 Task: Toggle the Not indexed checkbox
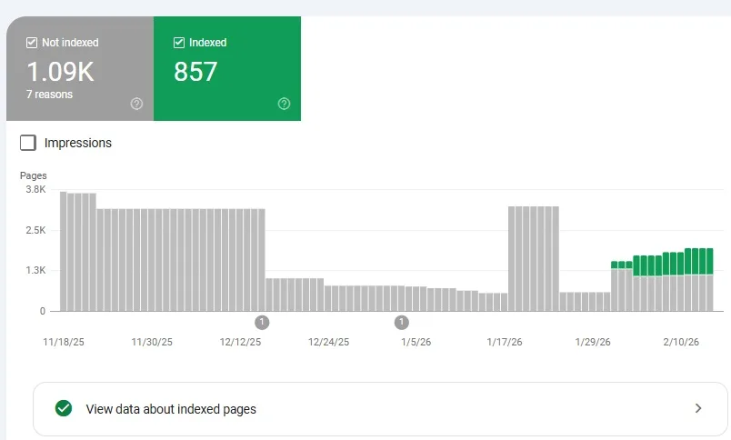(32, 43)
